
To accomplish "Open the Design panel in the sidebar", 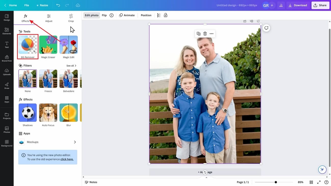I will click(7, 17).
